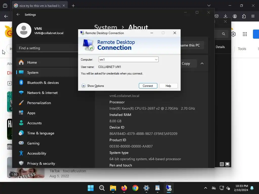The width and height of the screenshot is (259, 194).
Task: Open the Pocket save icon in browser
Action: pyautogui.click(x=217, y=16)
